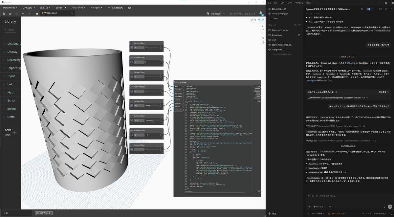Click the zoom in icon on the canvas

[x=263, y=29]
